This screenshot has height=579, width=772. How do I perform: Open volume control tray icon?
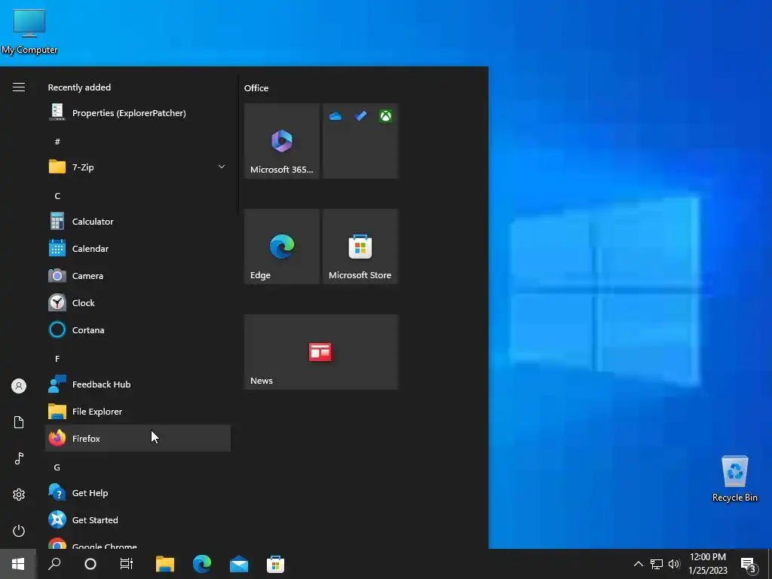click(674, 564)
